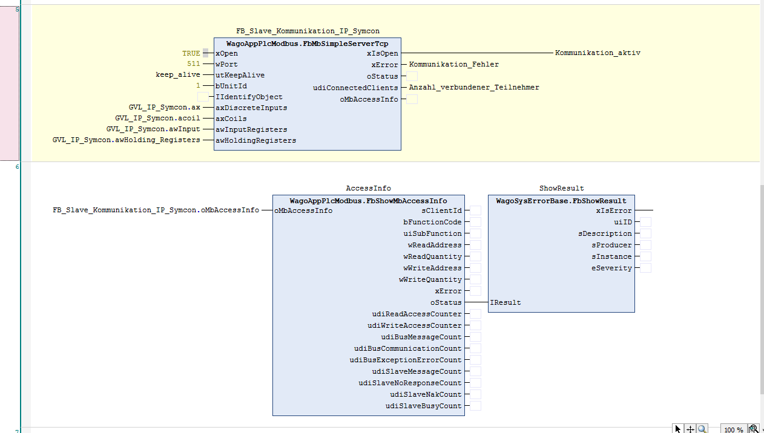Click the empty wReadAddress output box
The image size is (764, 433).
pyautogui.click(x=475, y=245)
